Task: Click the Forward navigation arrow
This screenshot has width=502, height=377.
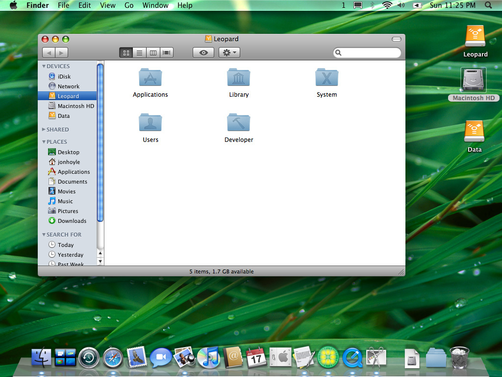Action: pyautogui.click(x=61, y=53)
